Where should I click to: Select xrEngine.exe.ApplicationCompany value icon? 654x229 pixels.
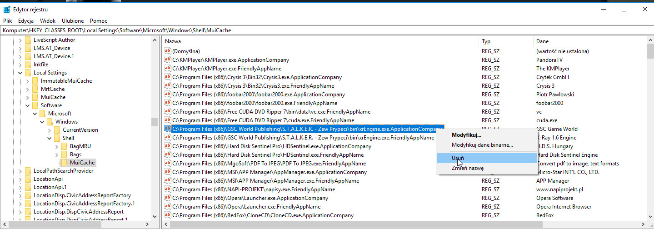pos(167,129)
